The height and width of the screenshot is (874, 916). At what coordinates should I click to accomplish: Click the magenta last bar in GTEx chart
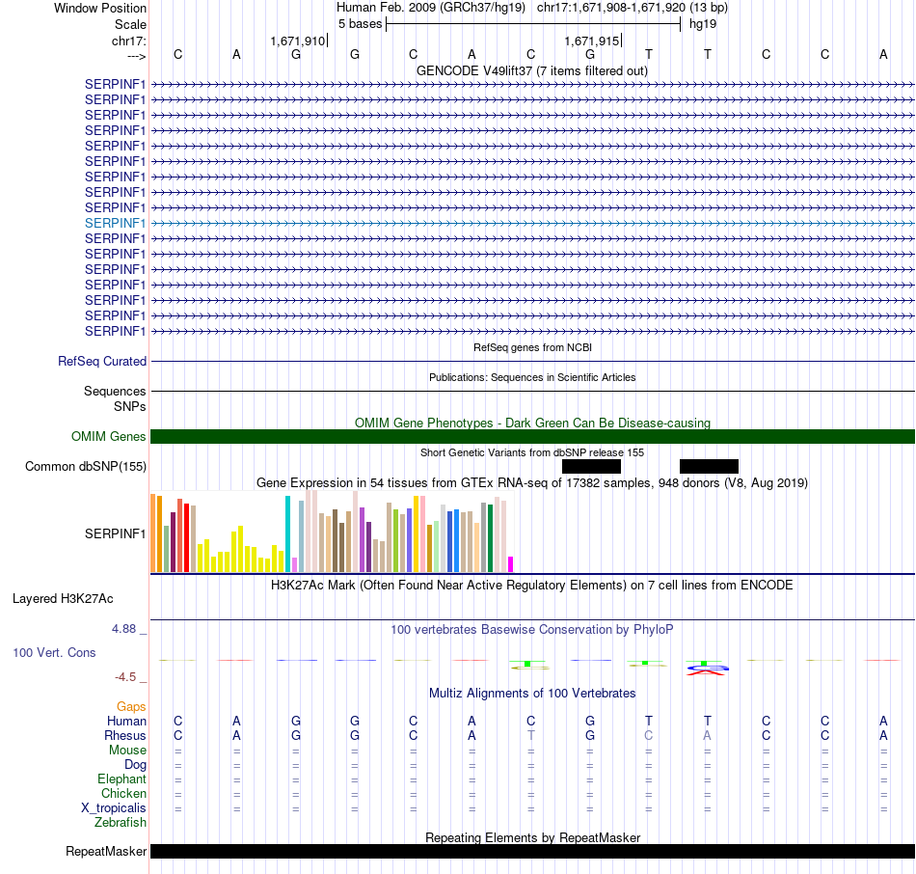pos(511,564)
